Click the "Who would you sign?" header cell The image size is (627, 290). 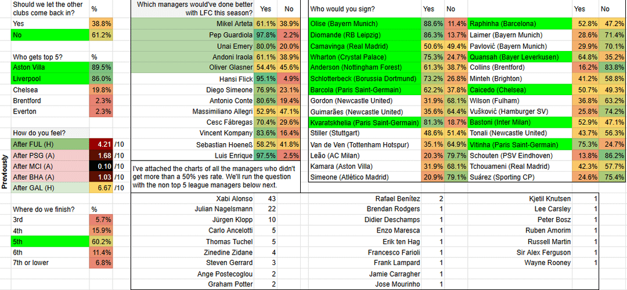point(363,9)
